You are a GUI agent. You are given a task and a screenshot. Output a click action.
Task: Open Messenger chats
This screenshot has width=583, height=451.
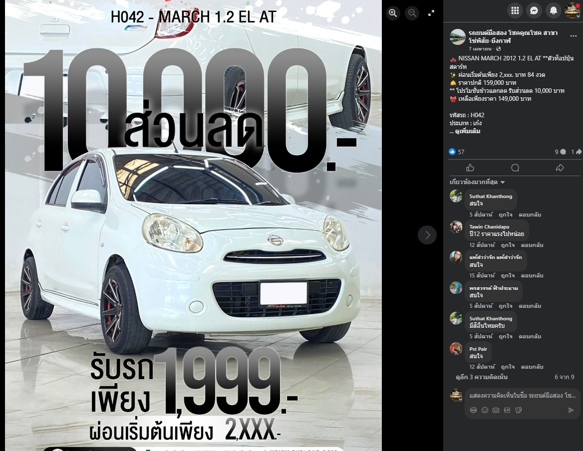(534, 11)
